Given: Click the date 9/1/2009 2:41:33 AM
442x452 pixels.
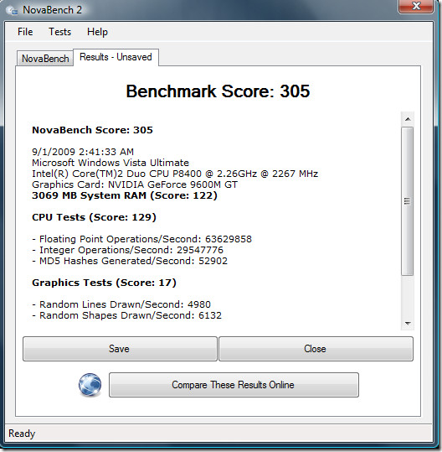Looking at the screenshot, I should point(83,152).
